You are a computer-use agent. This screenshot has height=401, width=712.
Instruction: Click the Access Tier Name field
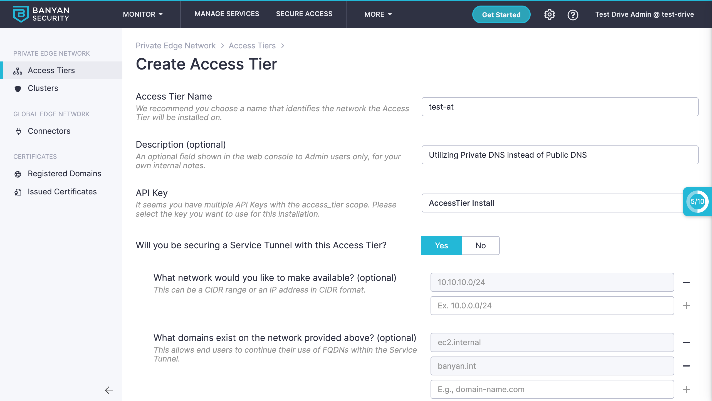point(560,107)
